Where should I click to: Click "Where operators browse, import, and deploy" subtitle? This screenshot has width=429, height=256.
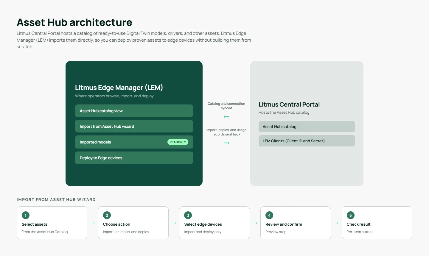pos(114,96)
